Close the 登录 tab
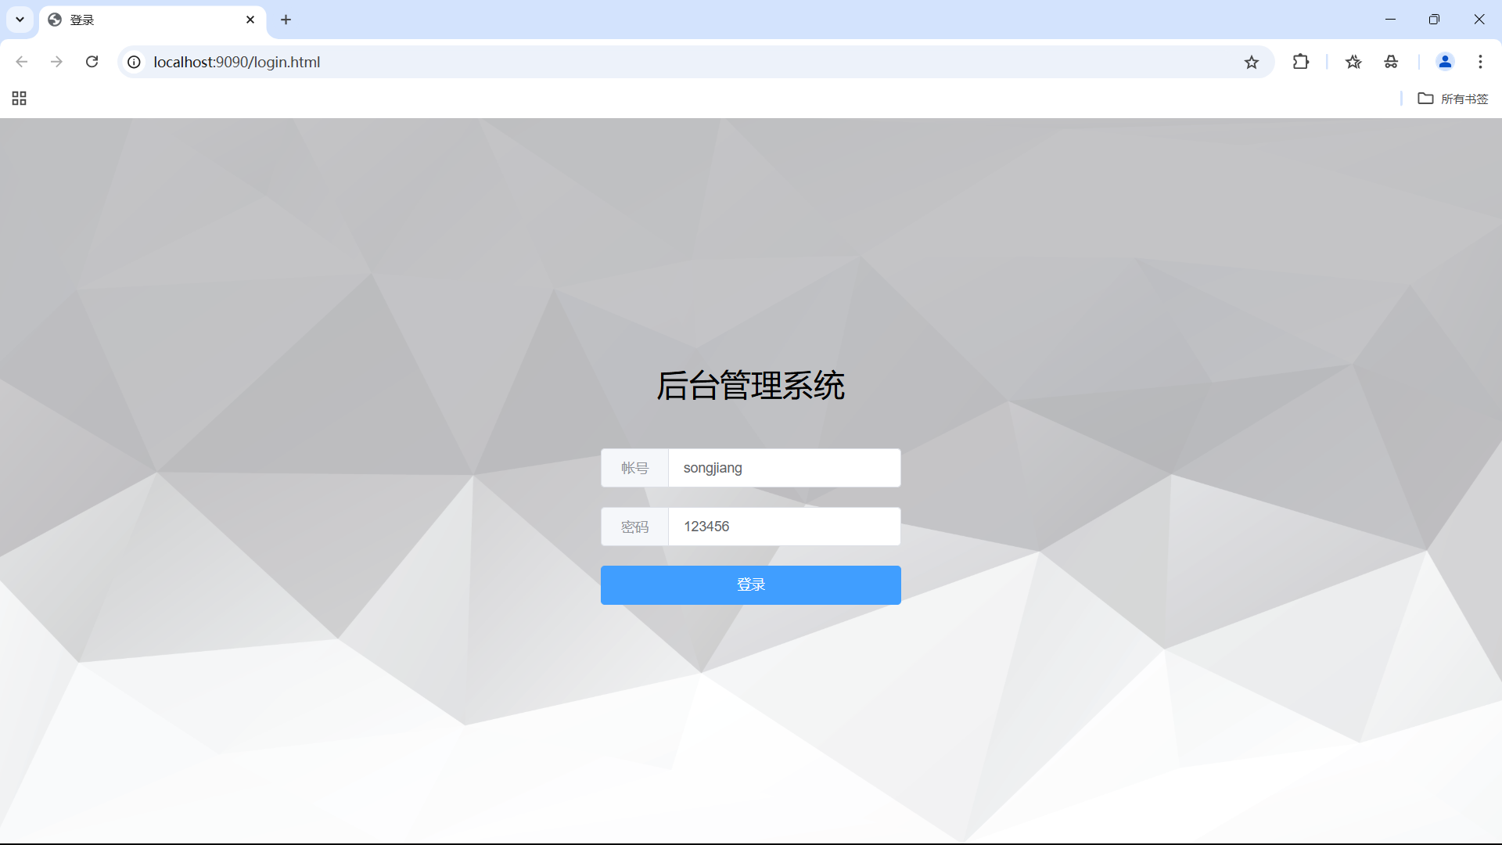This screenshot has height=845, width=1502. pyautogui.click(x=250, y=20)
